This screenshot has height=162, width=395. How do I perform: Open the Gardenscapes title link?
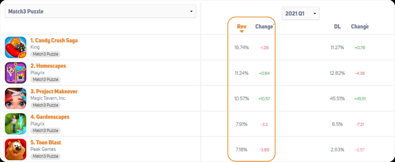[50, 117]
